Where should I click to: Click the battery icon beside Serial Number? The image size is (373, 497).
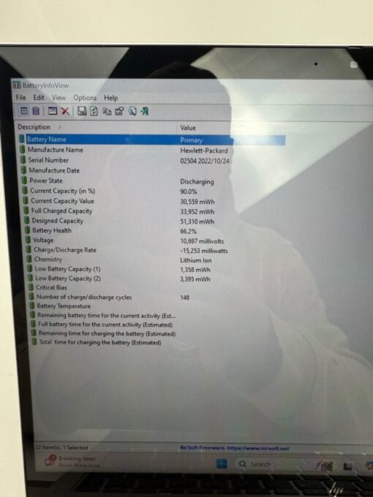pos(23,160)
